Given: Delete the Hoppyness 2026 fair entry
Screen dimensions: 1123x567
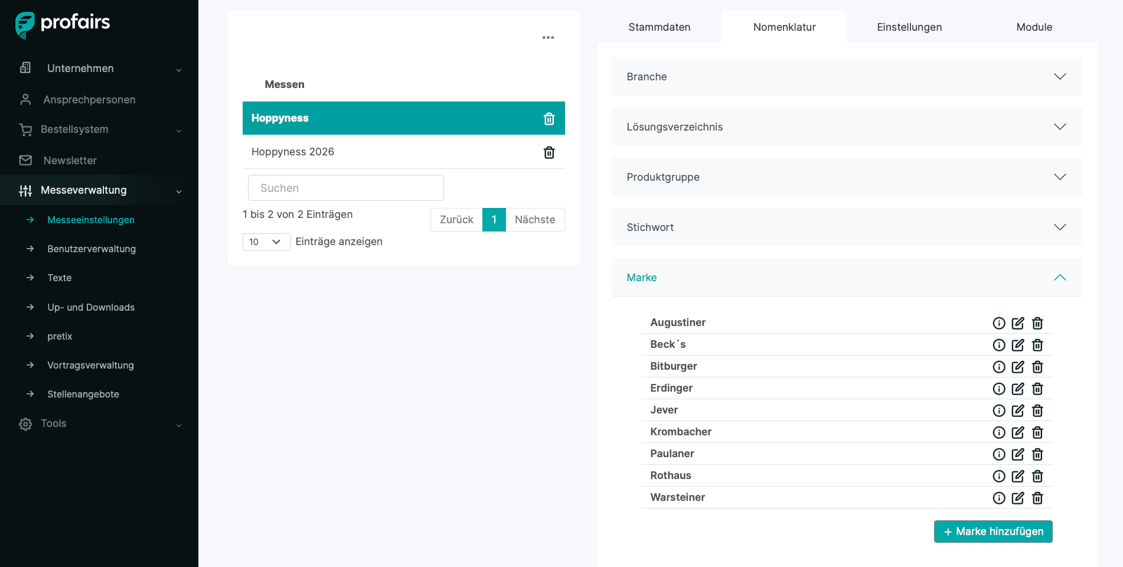Looking at the screenshot, I should click(x=549, y=152).
